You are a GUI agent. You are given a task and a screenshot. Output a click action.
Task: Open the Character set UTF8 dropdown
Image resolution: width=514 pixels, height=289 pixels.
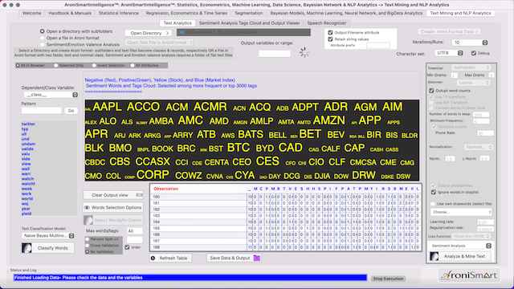coord(449,53)
